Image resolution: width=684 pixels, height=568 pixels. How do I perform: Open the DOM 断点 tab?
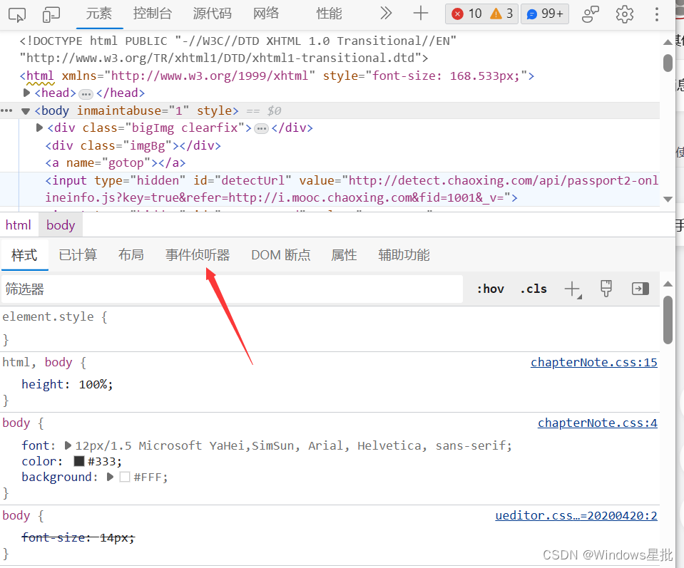(281, 255)
